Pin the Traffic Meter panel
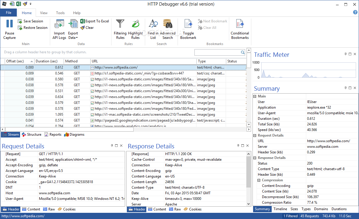The height and width of the screenshot is (219, 359). tap(345, 54)
